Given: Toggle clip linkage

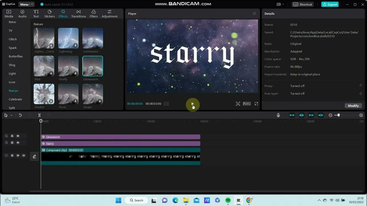Looking at the screenshot, I should 311,115.
